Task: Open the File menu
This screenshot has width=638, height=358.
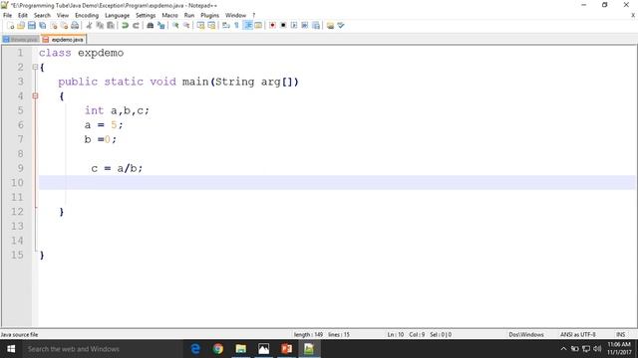Action: [7, 16]
